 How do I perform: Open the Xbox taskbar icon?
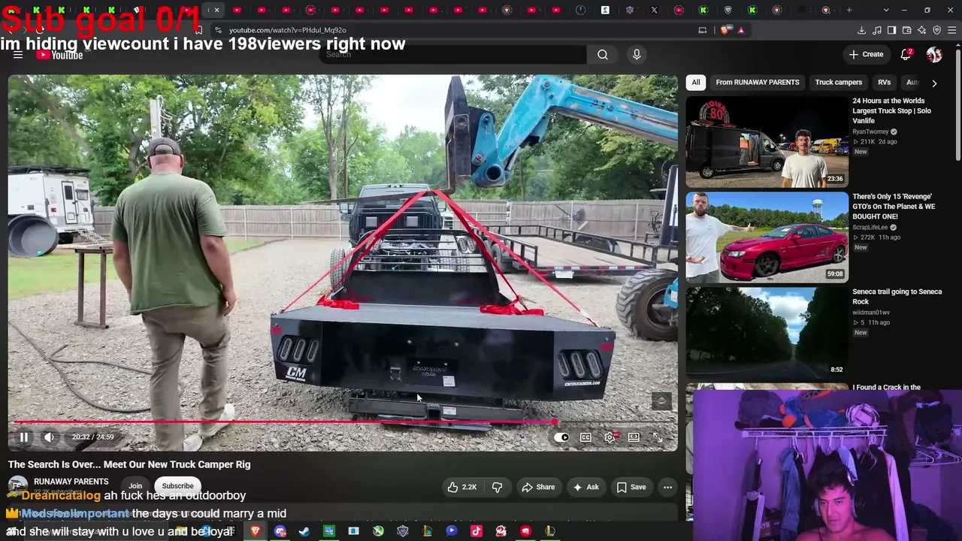(x=378, y=531)
